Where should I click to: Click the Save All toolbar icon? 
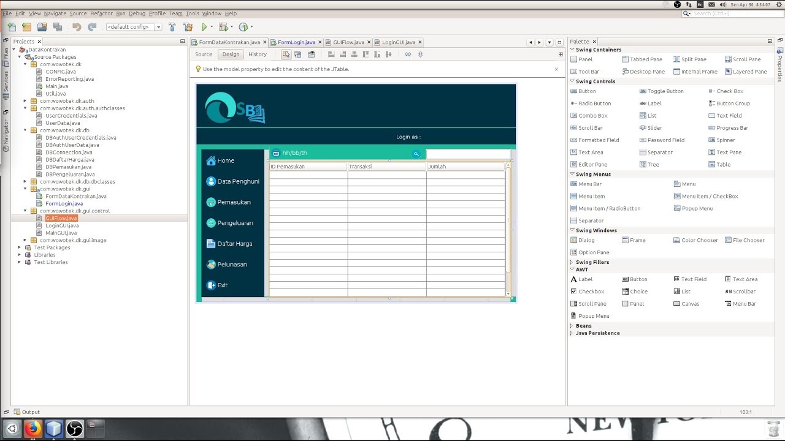[58, 27]
